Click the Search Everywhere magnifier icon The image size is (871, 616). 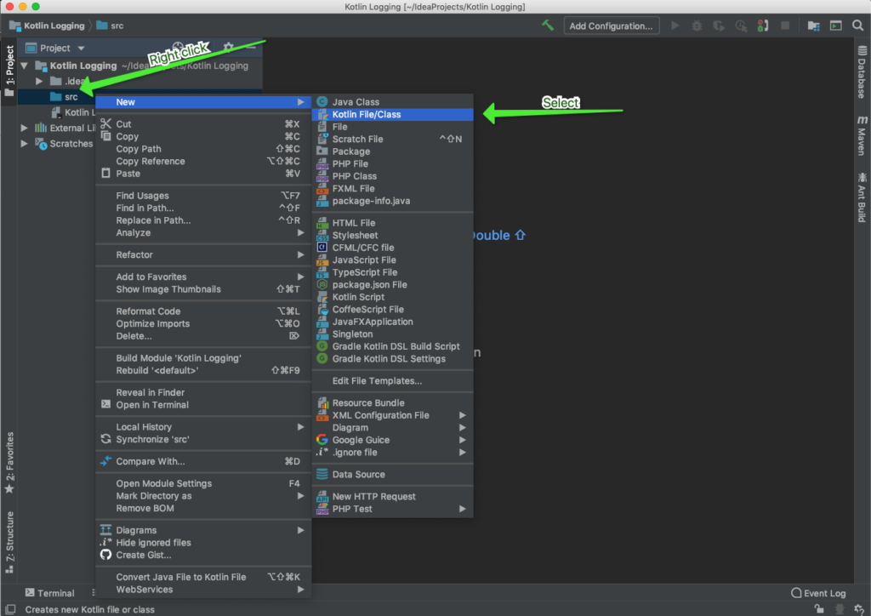(857, 26)
